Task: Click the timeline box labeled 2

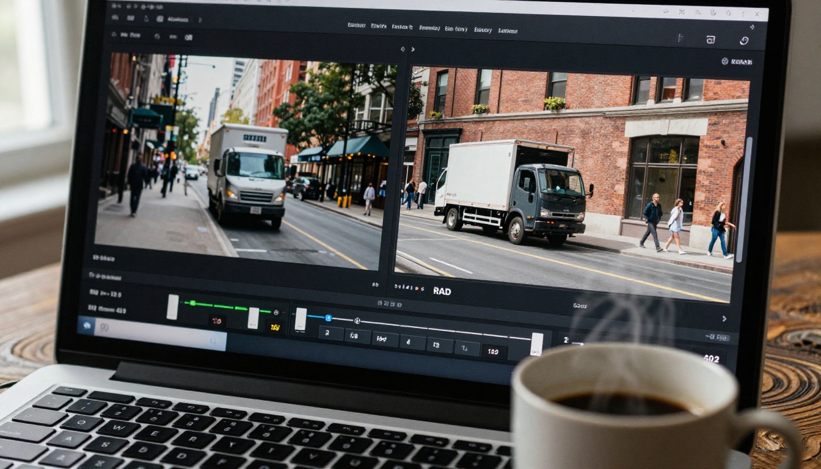Action: click(x=330, y=333)
